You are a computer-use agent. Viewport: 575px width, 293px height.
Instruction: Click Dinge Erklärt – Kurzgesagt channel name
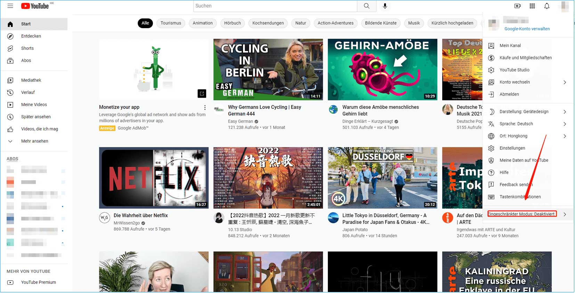click(368, 121)
